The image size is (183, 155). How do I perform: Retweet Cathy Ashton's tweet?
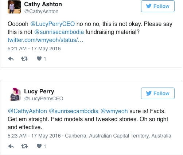(24, 59)
